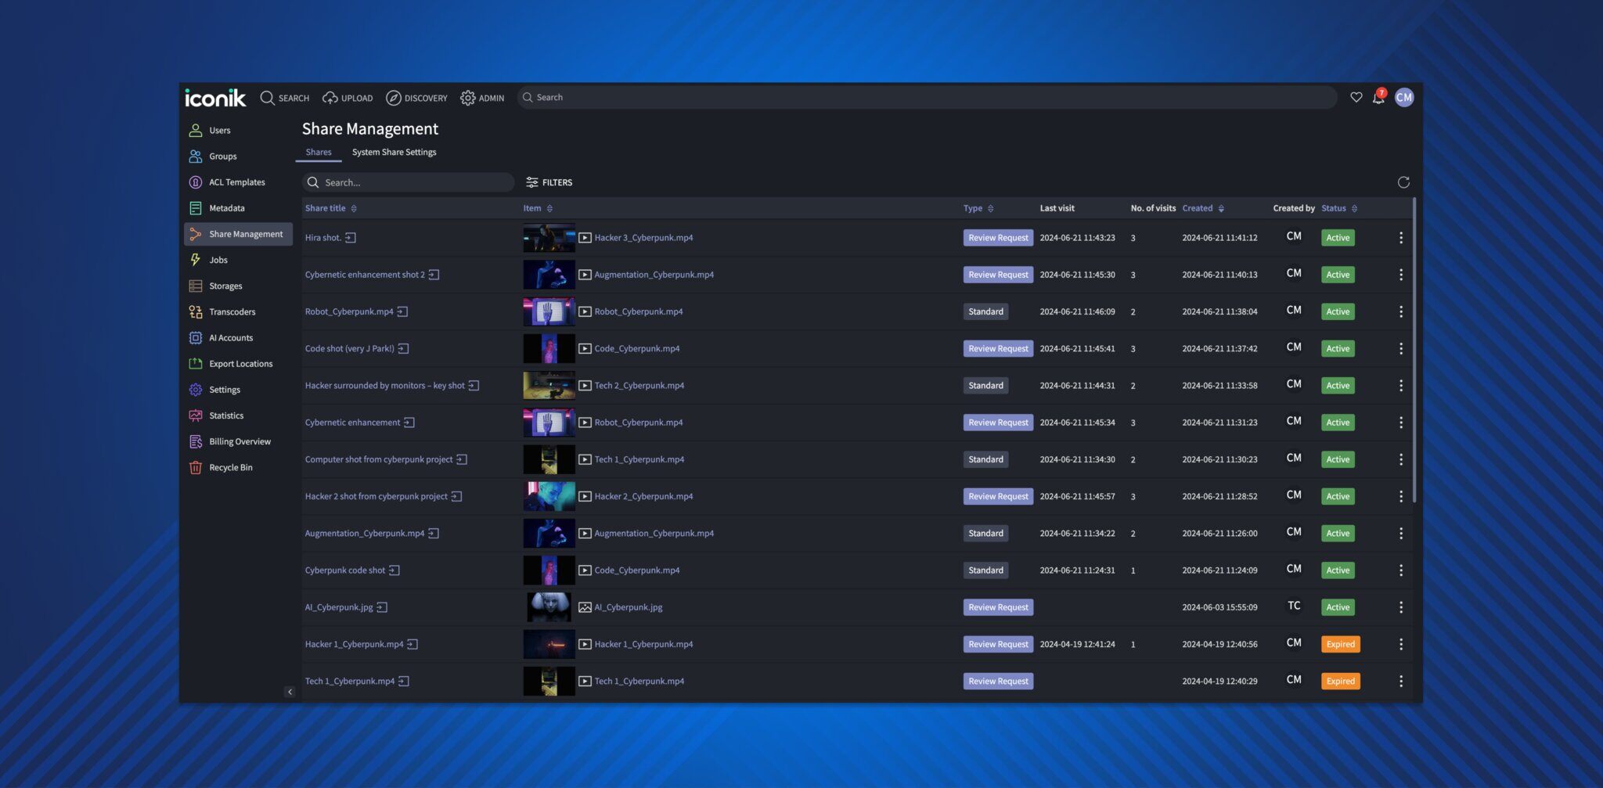Refresh the shares list
The height and width of the screenshot is (788, 1603).
1403,182
